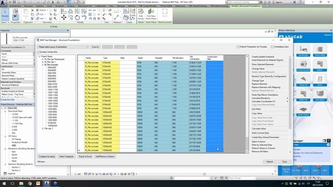Toggle the Dynamic Section Box checkbox

[38, 52]
